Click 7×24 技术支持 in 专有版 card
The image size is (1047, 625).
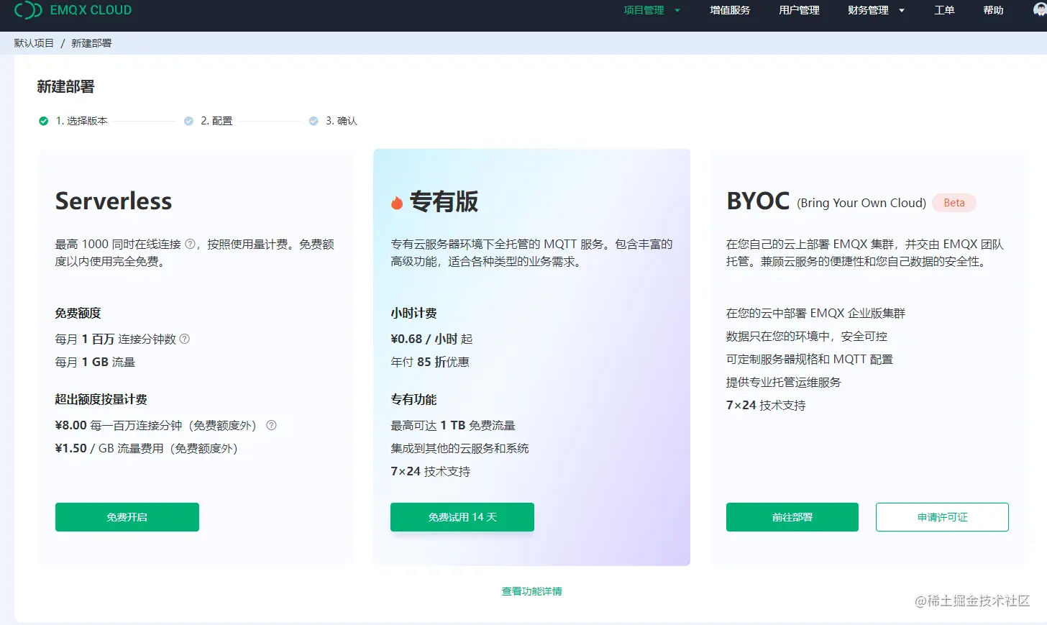click(430, 471)
